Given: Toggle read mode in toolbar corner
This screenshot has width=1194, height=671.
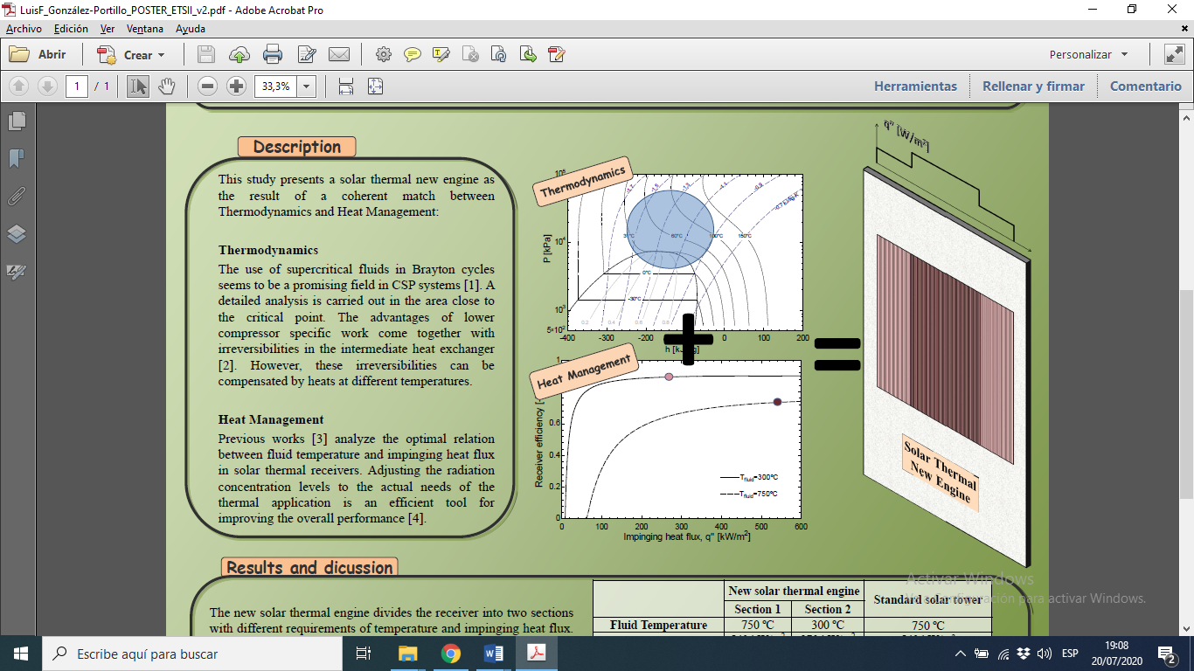Looking at the screenshot, I should click(1174, 54).
